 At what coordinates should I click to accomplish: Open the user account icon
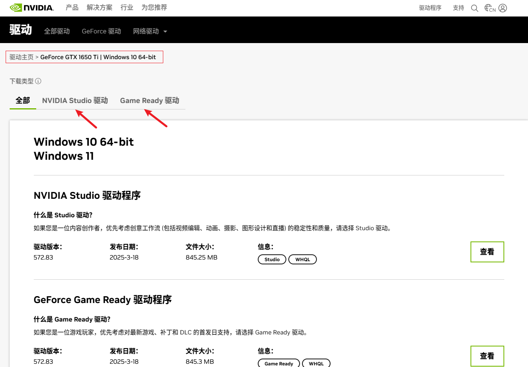[503, 8]
